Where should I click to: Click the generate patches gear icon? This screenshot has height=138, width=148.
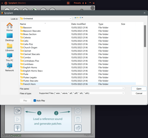[x=78, y=110]
